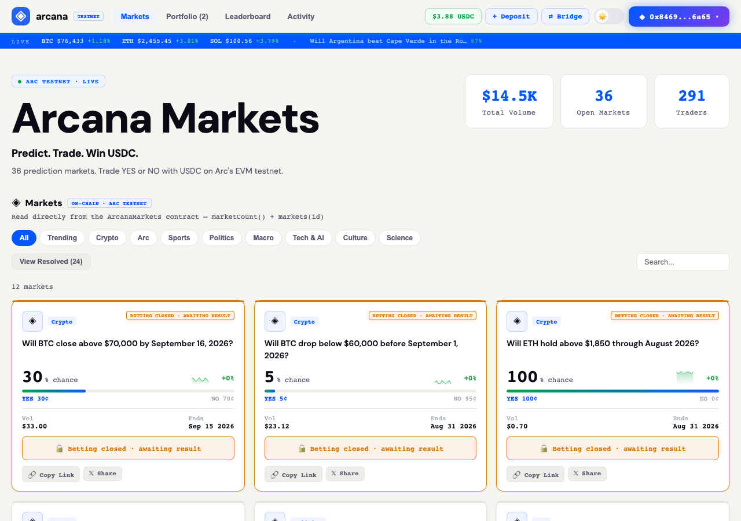This screenshot has width=741, height=521.
Task: Filter markets by Trending
Action: pos(63,238)
